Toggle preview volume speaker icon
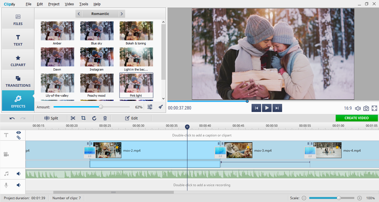 (358, 108)
